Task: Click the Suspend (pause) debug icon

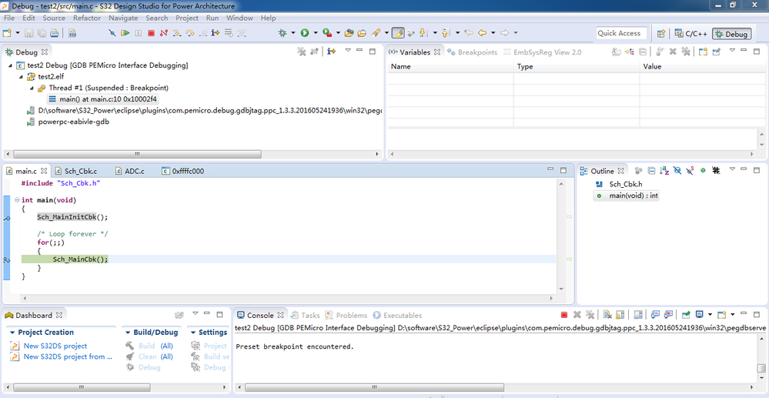Action: [139, 33]
